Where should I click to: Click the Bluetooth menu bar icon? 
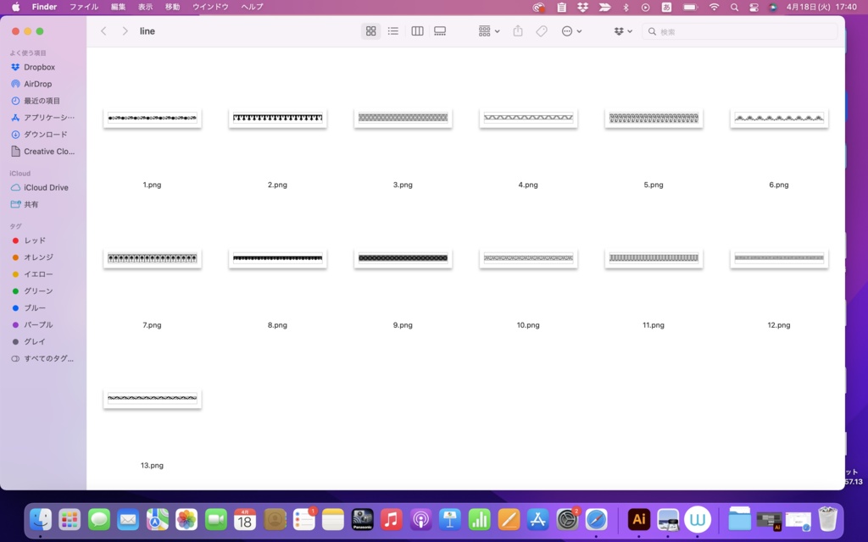(x=626, y=7)
